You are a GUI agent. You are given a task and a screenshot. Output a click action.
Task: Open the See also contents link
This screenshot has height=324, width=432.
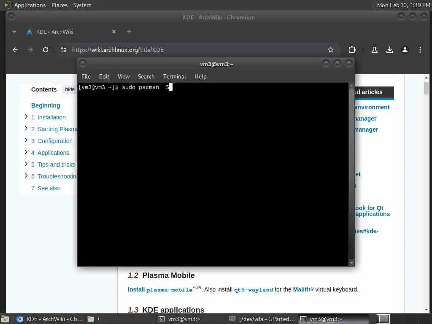[x=46, y=188]
